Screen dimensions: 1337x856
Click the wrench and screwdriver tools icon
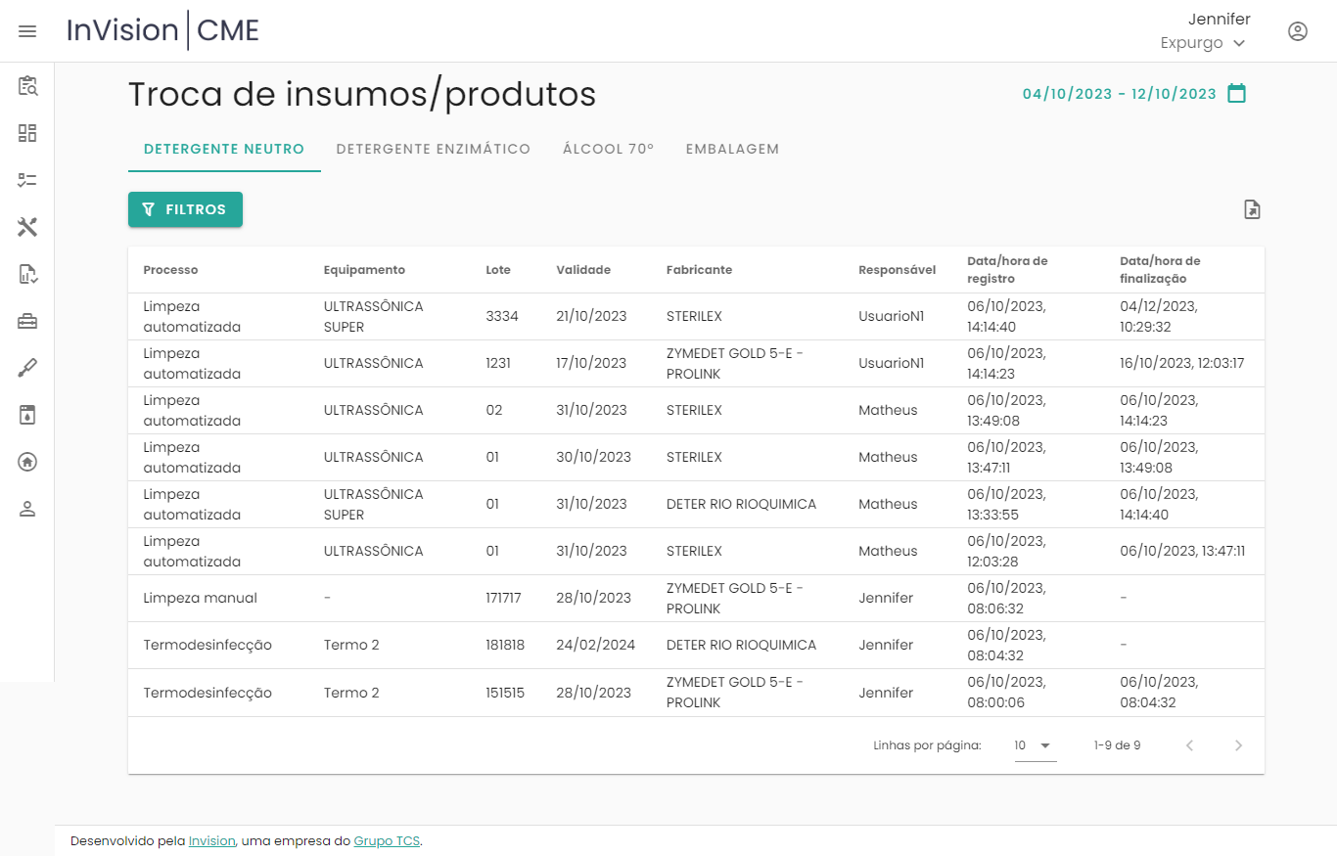[x=27, y=227]
